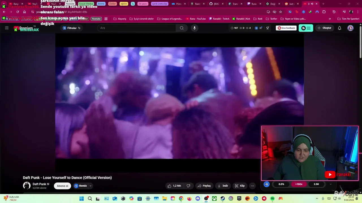Open Tüm Yer İşaretleri folder
This screenshot has width=362, height=203.
[x=348, y=19]
